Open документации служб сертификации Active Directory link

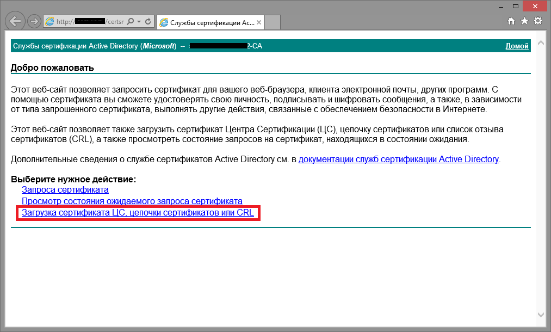[399, 159]
